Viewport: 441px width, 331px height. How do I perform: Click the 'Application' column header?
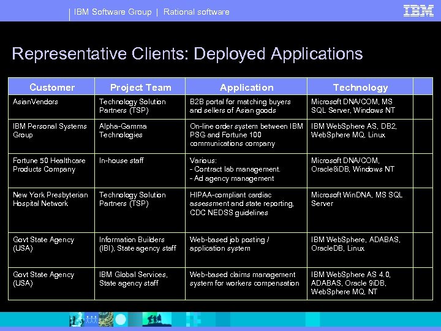pyautogui.click(x=246, y=86)
